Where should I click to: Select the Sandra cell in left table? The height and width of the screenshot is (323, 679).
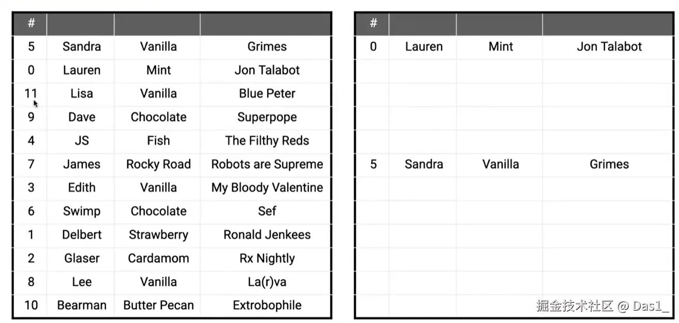82,46
